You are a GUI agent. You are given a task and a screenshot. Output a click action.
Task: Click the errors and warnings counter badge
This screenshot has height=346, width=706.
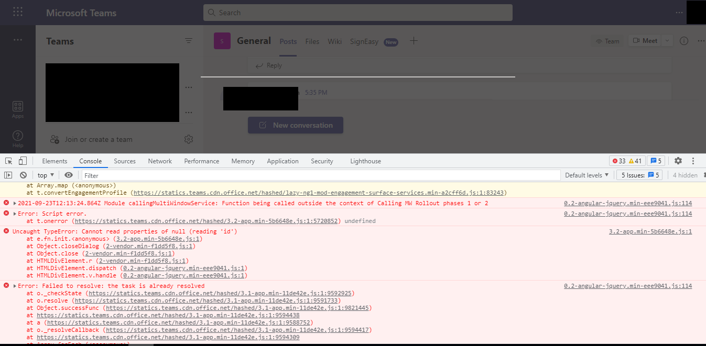pyautogui.click(x=627, y=161)
